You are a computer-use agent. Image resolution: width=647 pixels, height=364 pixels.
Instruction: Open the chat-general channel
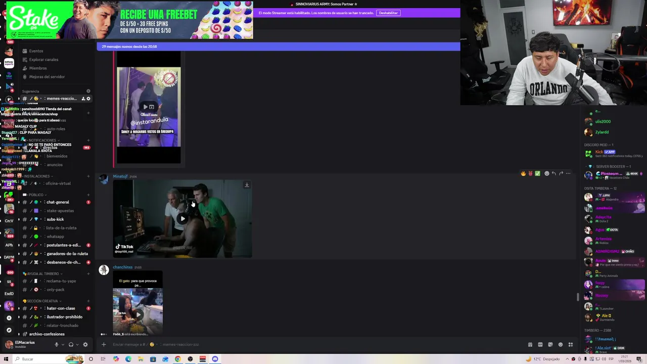click(57, 202)
